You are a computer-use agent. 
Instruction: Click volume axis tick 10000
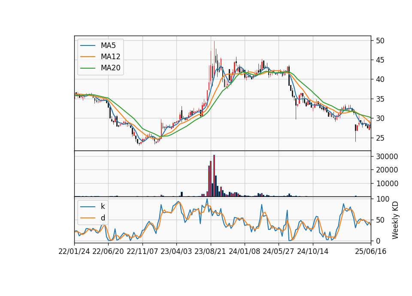tap(387, 184)
